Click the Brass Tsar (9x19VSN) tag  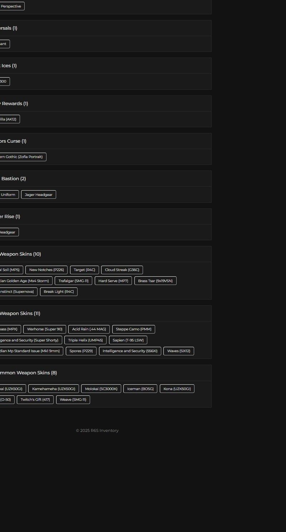(155, 281)
